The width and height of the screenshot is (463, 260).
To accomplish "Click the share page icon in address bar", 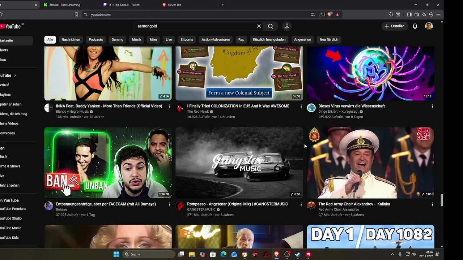I will (x=320, y=14).
